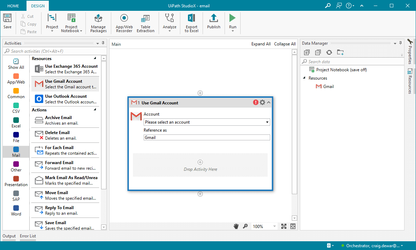416x250 pixels.
Task: Open the Project Notebook menu
Action: tap(71, 23)
